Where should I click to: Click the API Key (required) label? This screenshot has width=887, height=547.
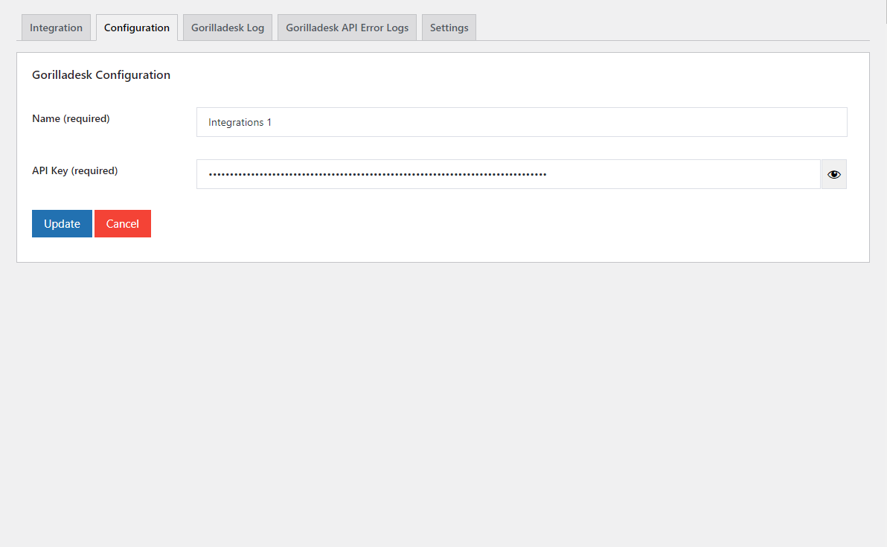click(74, 170)
